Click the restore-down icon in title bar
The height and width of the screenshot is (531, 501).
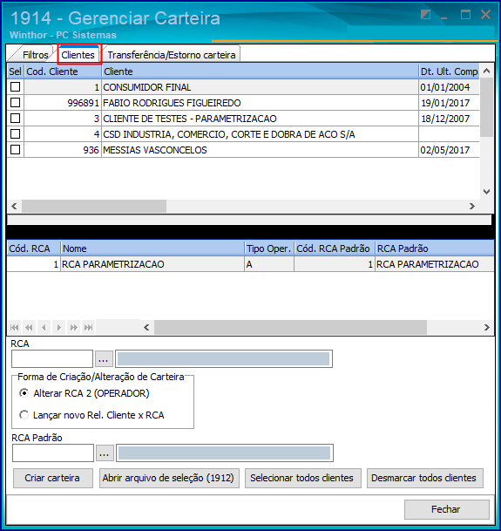(425, 15)
